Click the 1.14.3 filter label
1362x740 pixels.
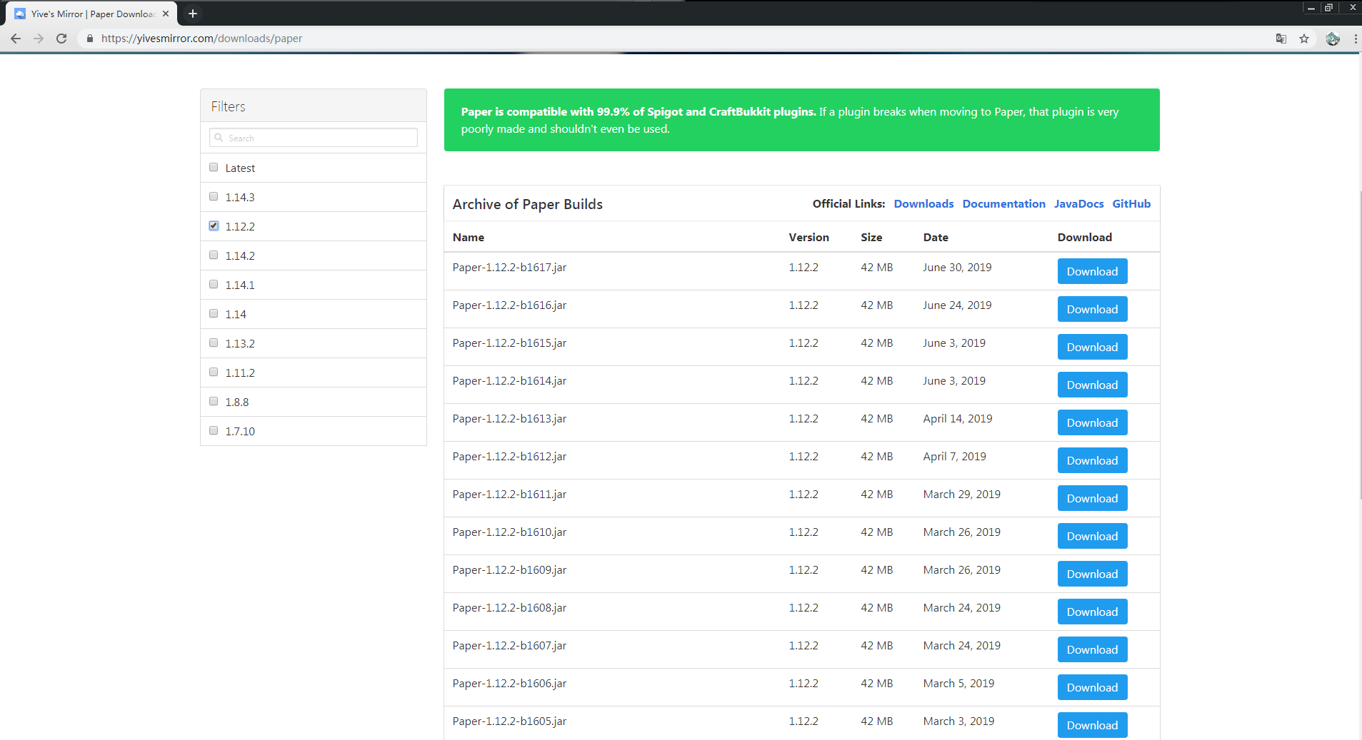[x=240, y=198]
